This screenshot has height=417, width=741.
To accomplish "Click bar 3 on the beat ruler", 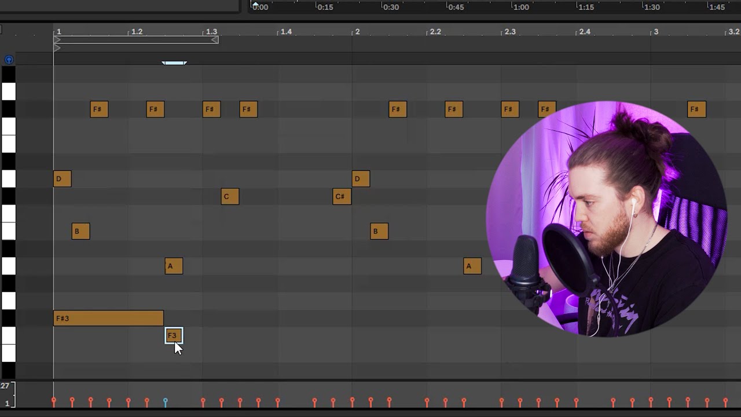I will point(656,32).
